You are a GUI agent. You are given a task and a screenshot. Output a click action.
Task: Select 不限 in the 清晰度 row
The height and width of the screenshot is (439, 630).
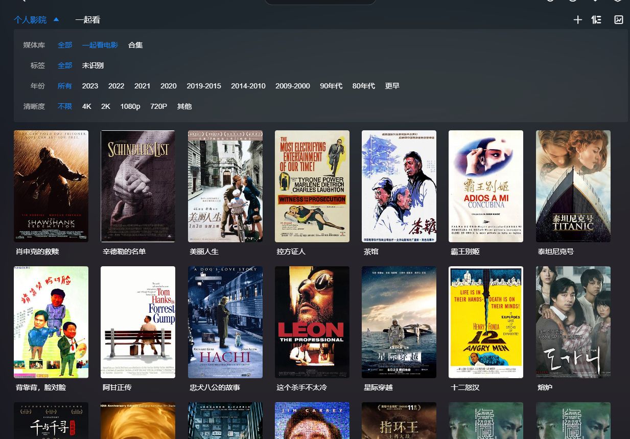(x=65, y=106)
